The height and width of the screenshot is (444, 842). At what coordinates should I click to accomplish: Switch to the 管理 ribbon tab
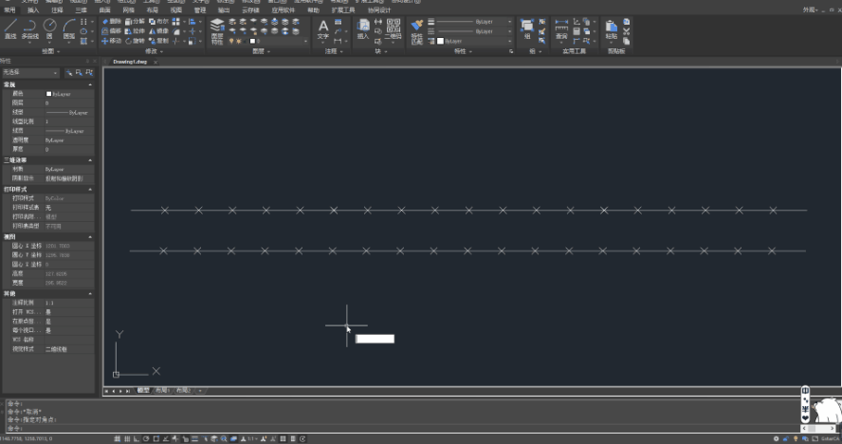(x=200, y=10)
